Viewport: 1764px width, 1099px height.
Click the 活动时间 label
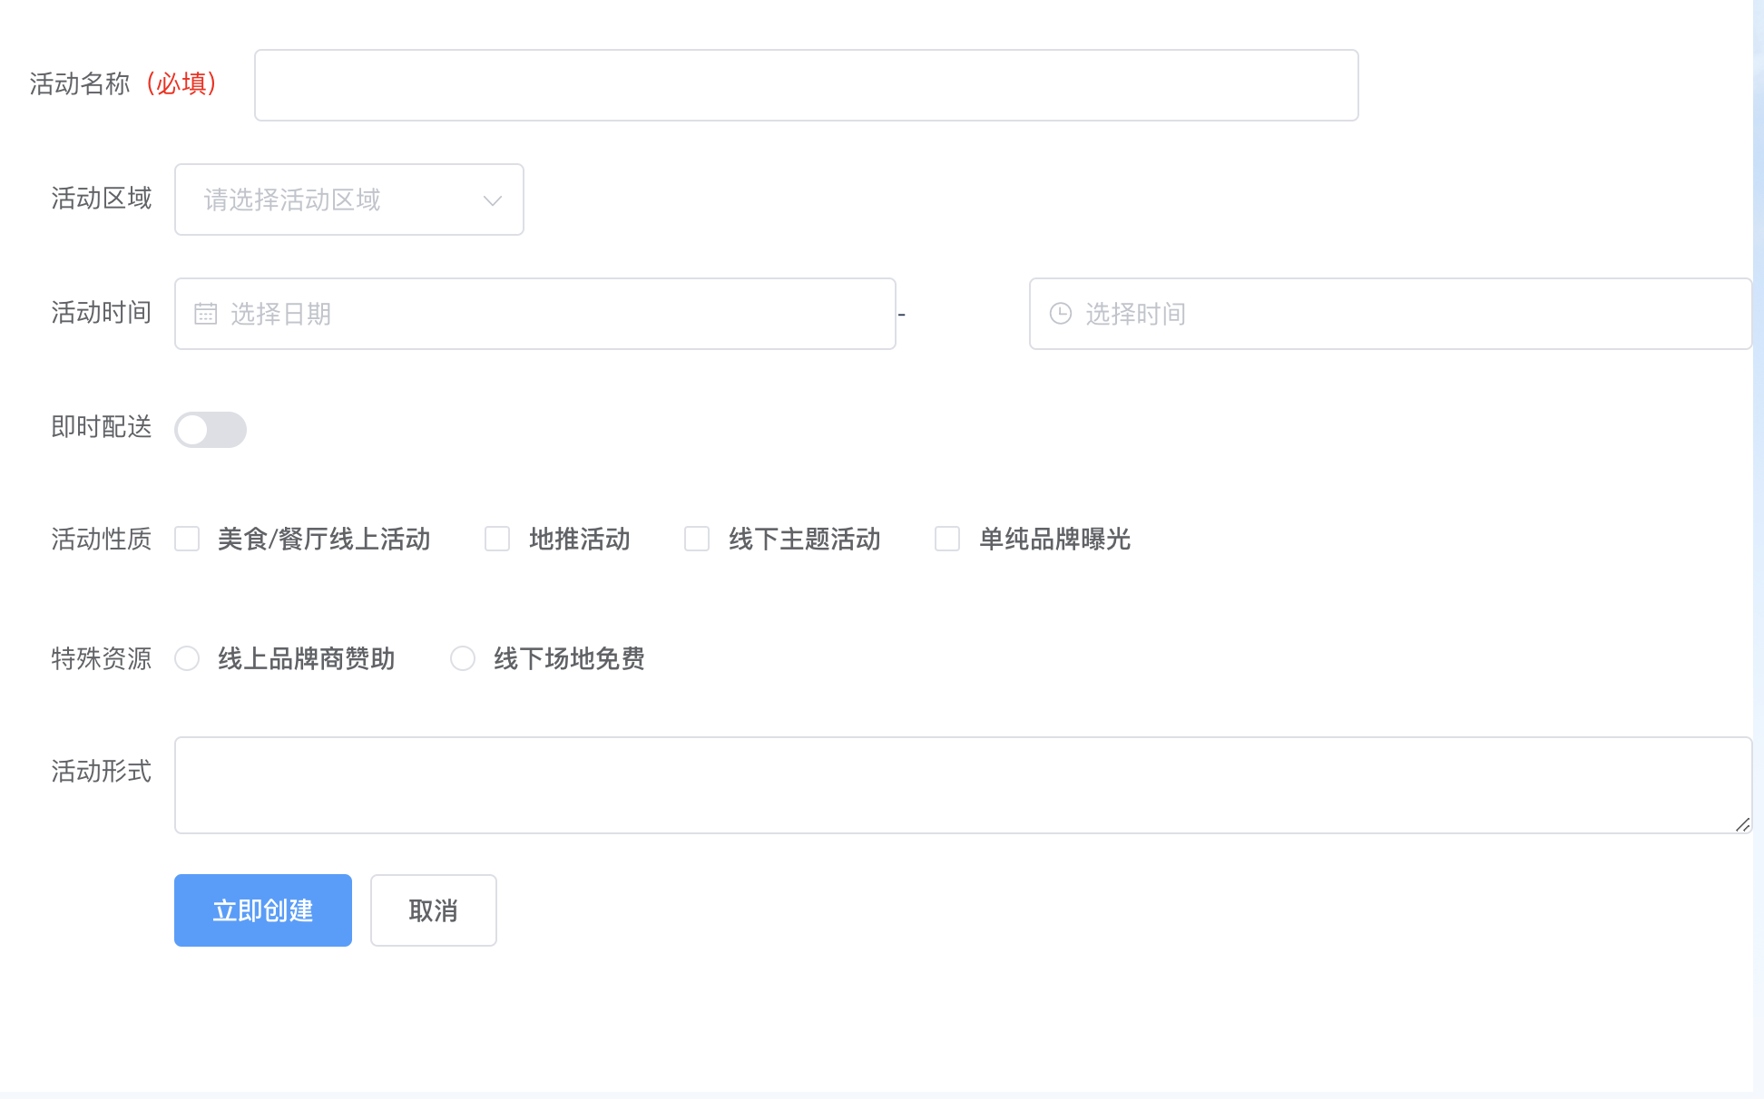pyautogui.click(x=102, y=313)
